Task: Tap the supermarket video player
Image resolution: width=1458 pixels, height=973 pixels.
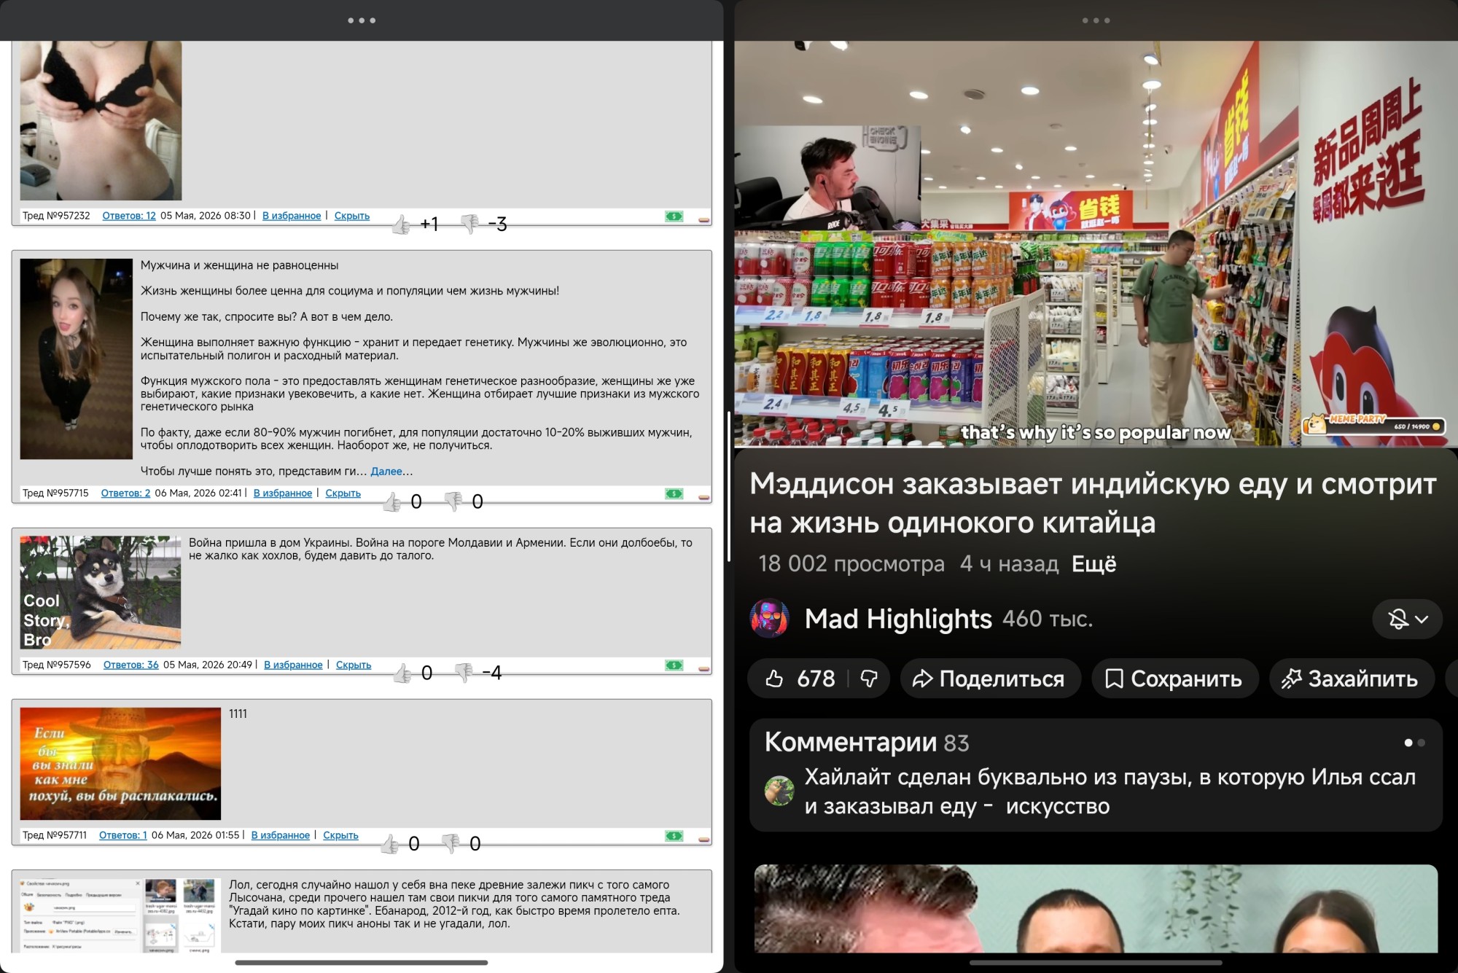Action: tap(1096, 243)
